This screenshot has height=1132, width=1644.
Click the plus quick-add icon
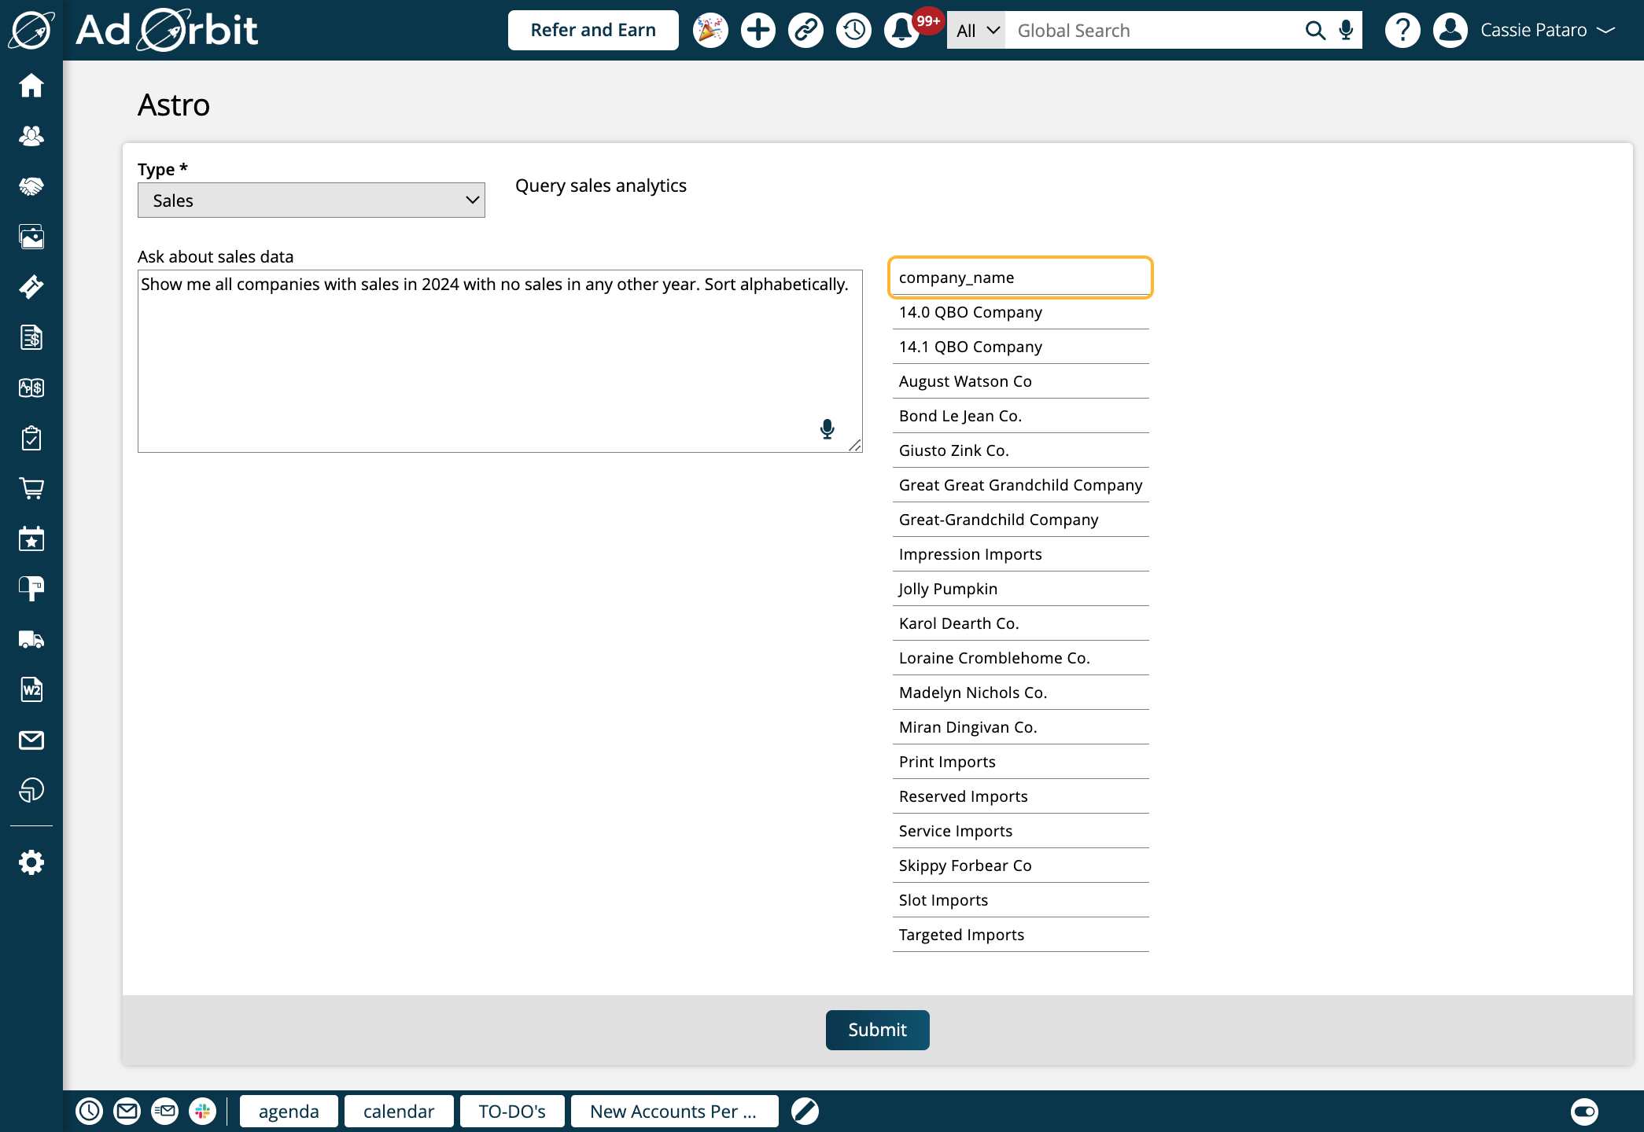[x=757, y=31]
